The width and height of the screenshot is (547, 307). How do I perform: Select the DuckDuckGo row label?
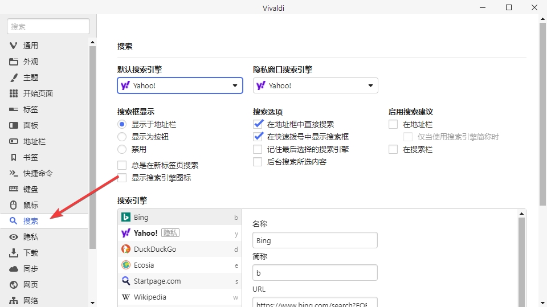[155, 249]
